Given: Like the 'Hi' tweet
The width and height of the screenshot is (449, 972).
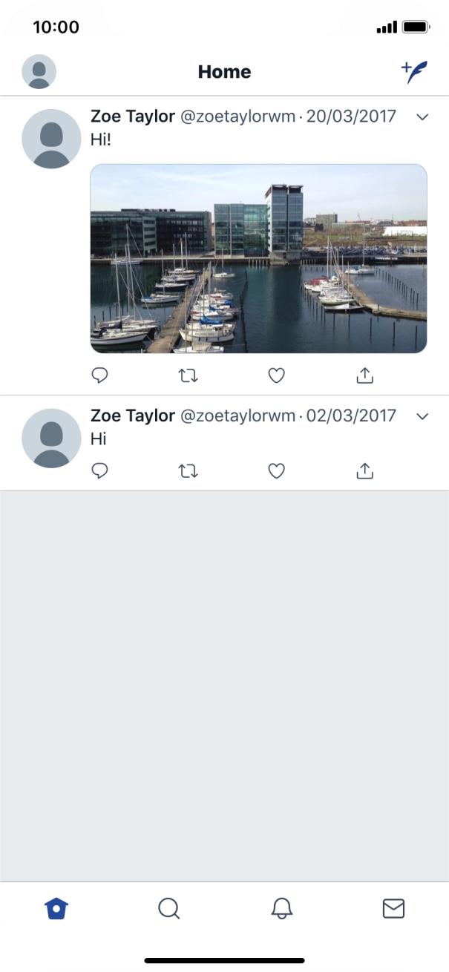Looking at the screenshot, I should click(x=276, y=470).
